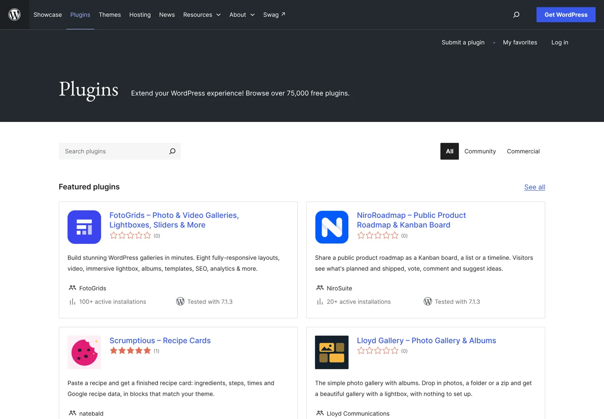Open the Lloyd Gallery plugin icon
Viewport: 604px width, 419px height.
point(332,352)
